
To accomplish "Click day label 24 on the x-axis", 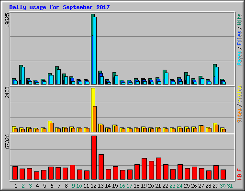I will [x=179, y=186].
